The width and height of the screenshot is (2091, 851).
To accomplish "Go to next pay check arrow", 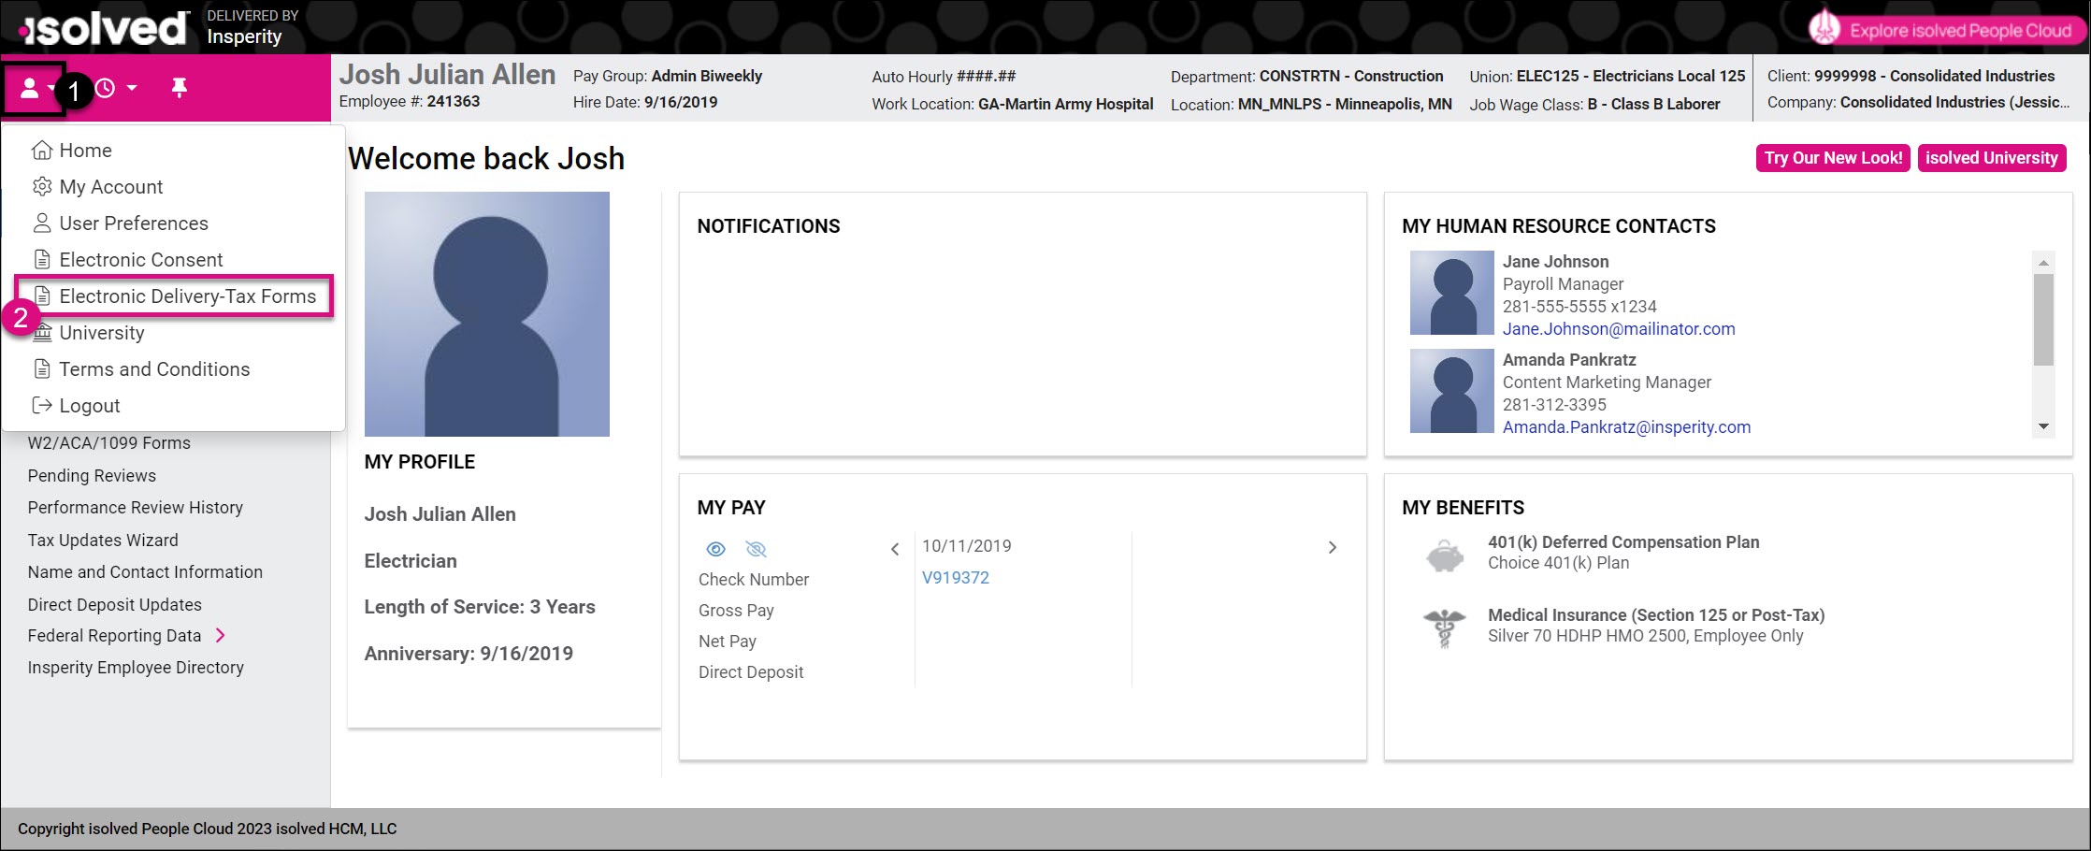I will click(1332, 547).
